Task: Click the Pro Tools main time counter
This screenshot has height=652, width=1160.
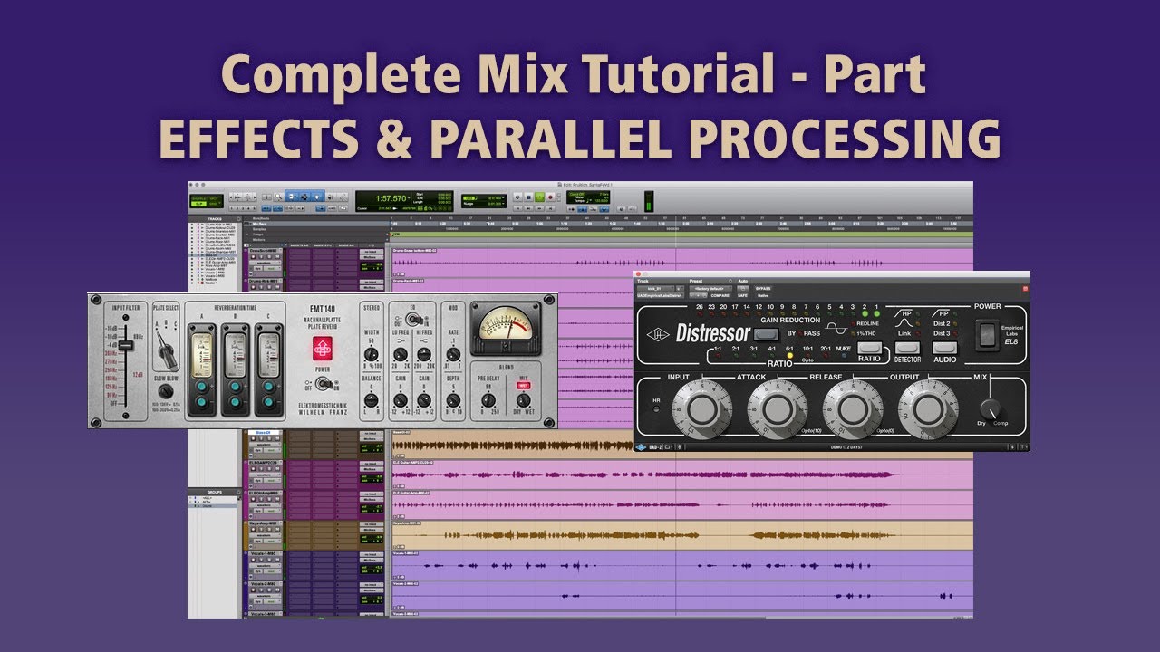Action: coord(391,198)
